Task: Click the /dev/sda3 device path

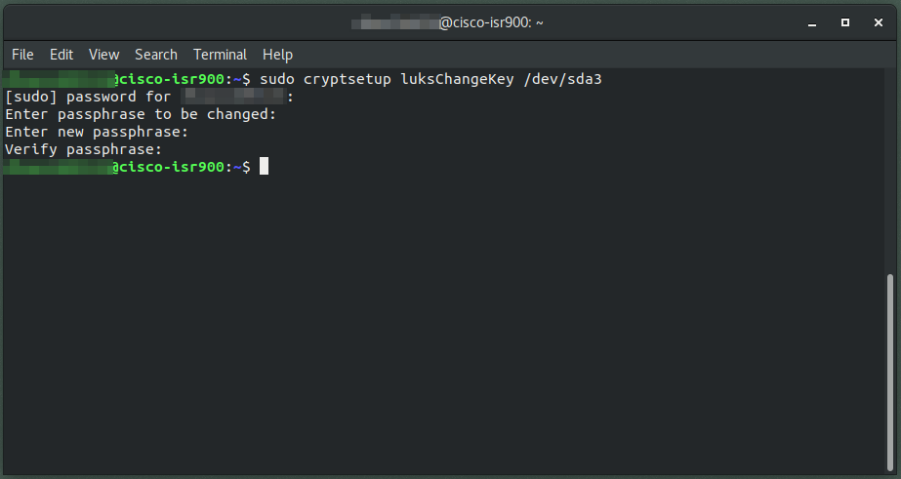Action: coord(562,79)
